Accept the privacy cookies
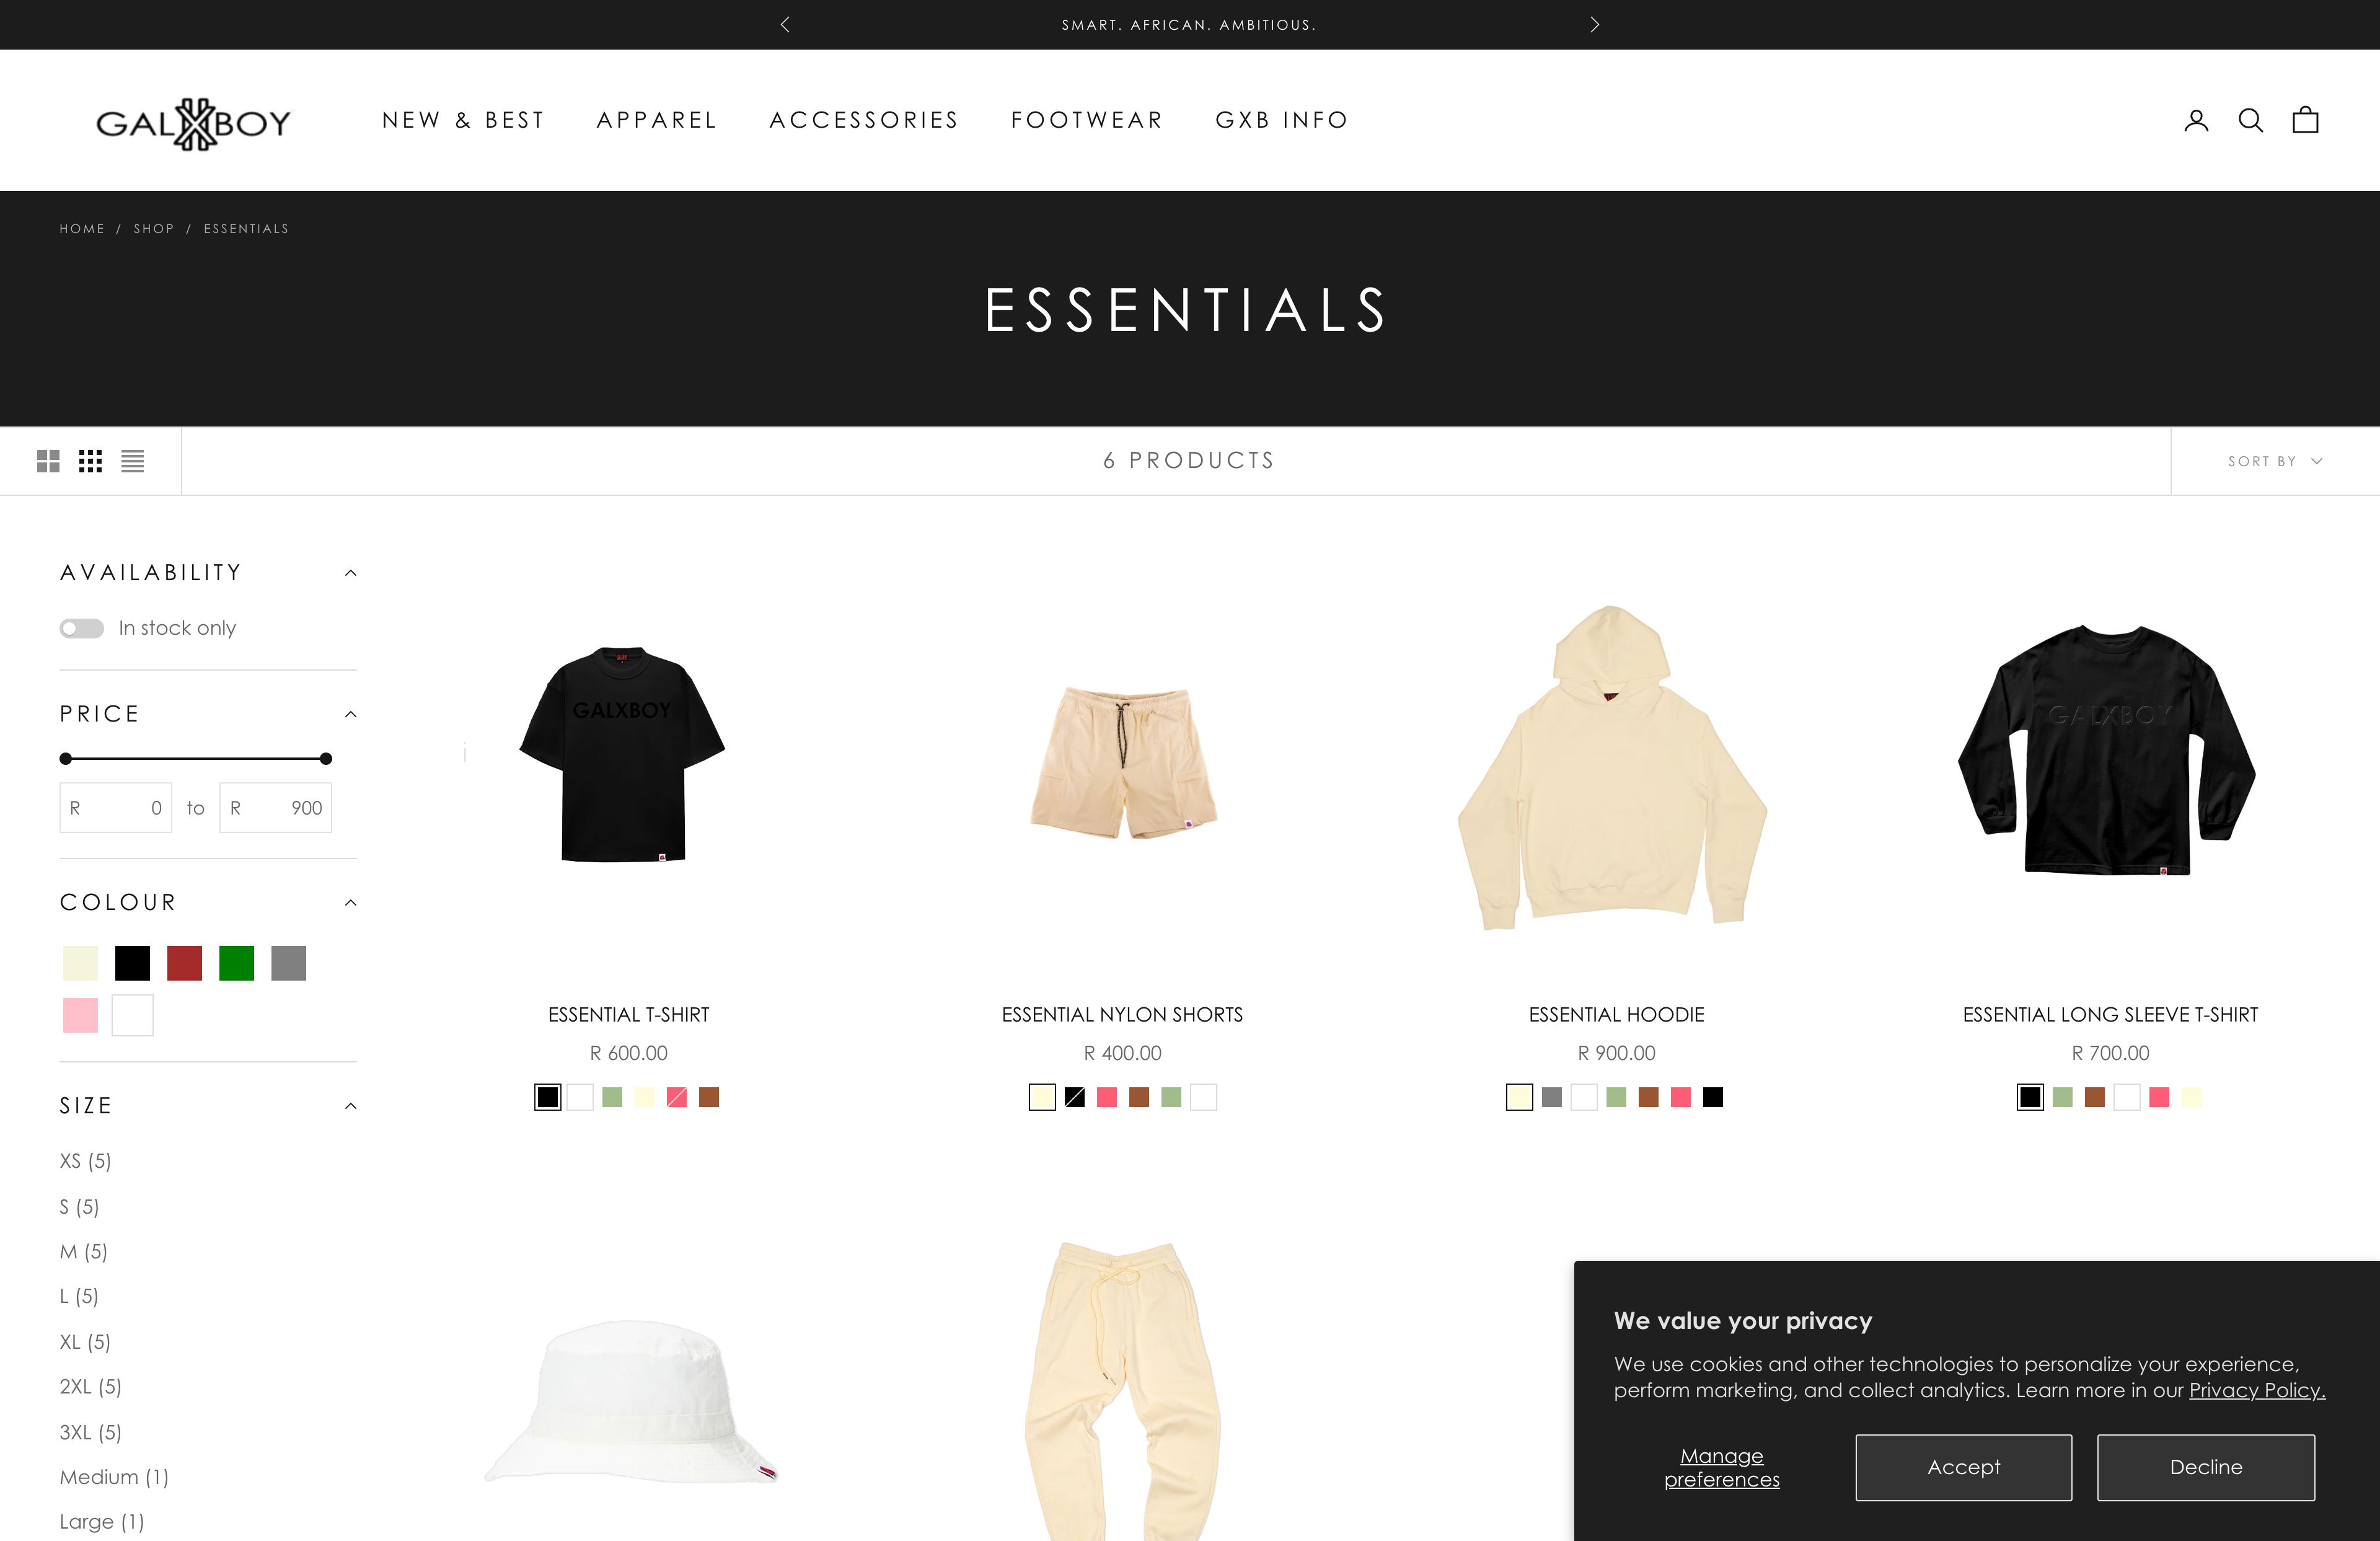Screen dimensions: 2380x1541 pyautogui.click(x=1963, y=1467)
